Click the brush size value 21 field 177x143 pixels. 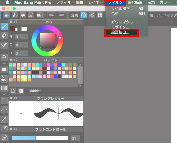pos(75,138)
